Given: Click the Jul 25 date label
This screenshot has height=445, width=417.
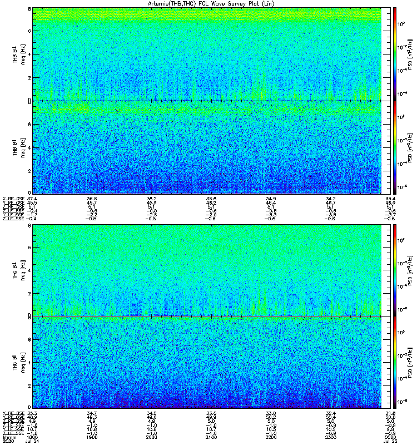Looking at the screenshot, I should [390, 441].
